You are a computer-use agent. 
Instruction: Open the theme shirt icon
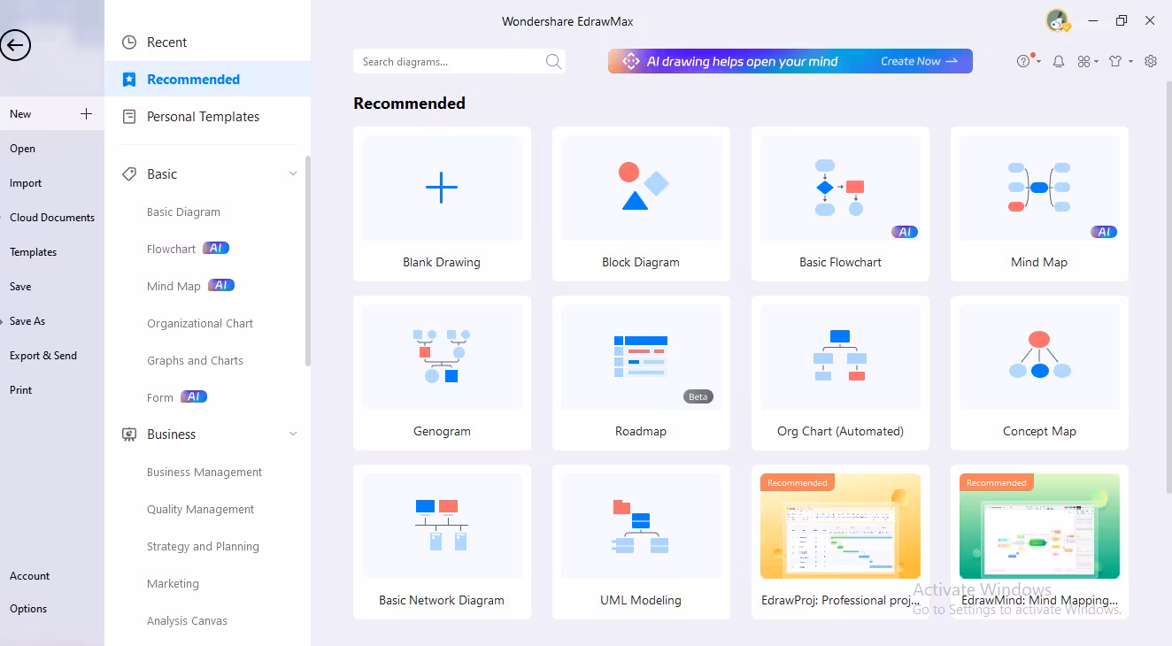[1115, 61]
